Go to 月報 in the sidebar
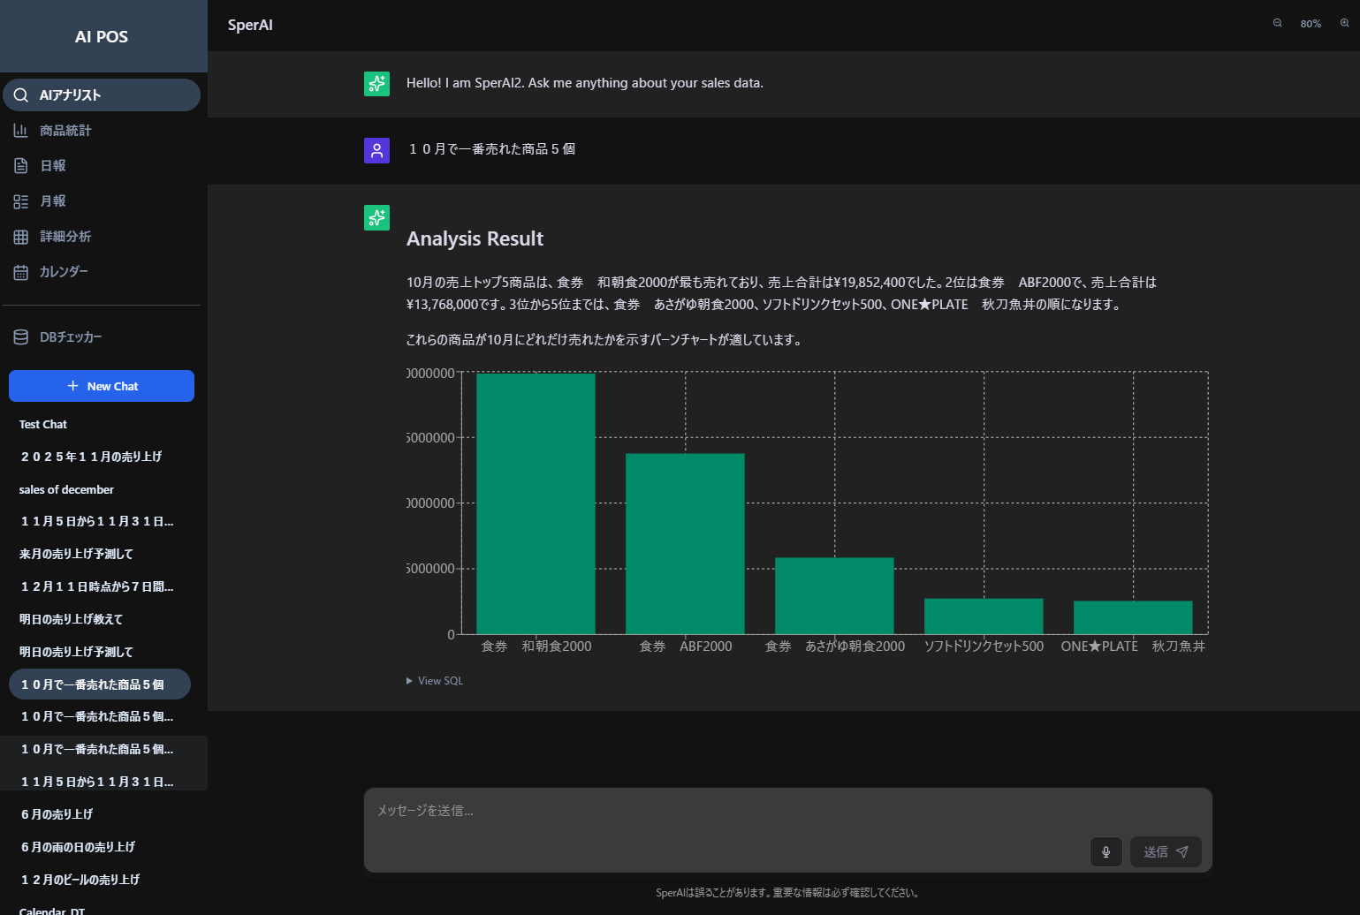Viewport: 1360px width, 915px height. [x=102, y=201]
